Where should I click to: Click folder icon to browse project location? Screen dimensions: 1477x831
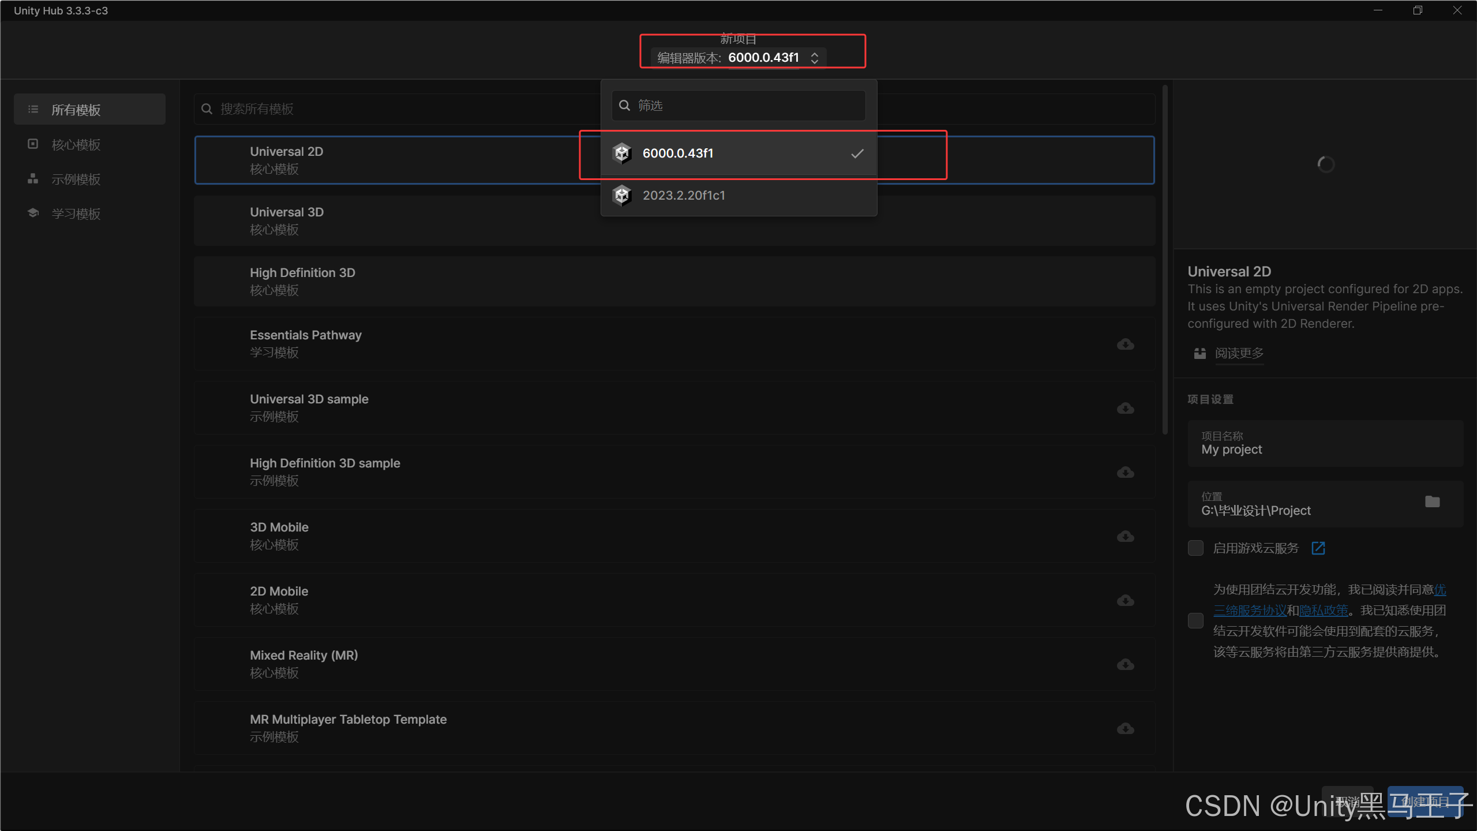[x=1432, y=502]
